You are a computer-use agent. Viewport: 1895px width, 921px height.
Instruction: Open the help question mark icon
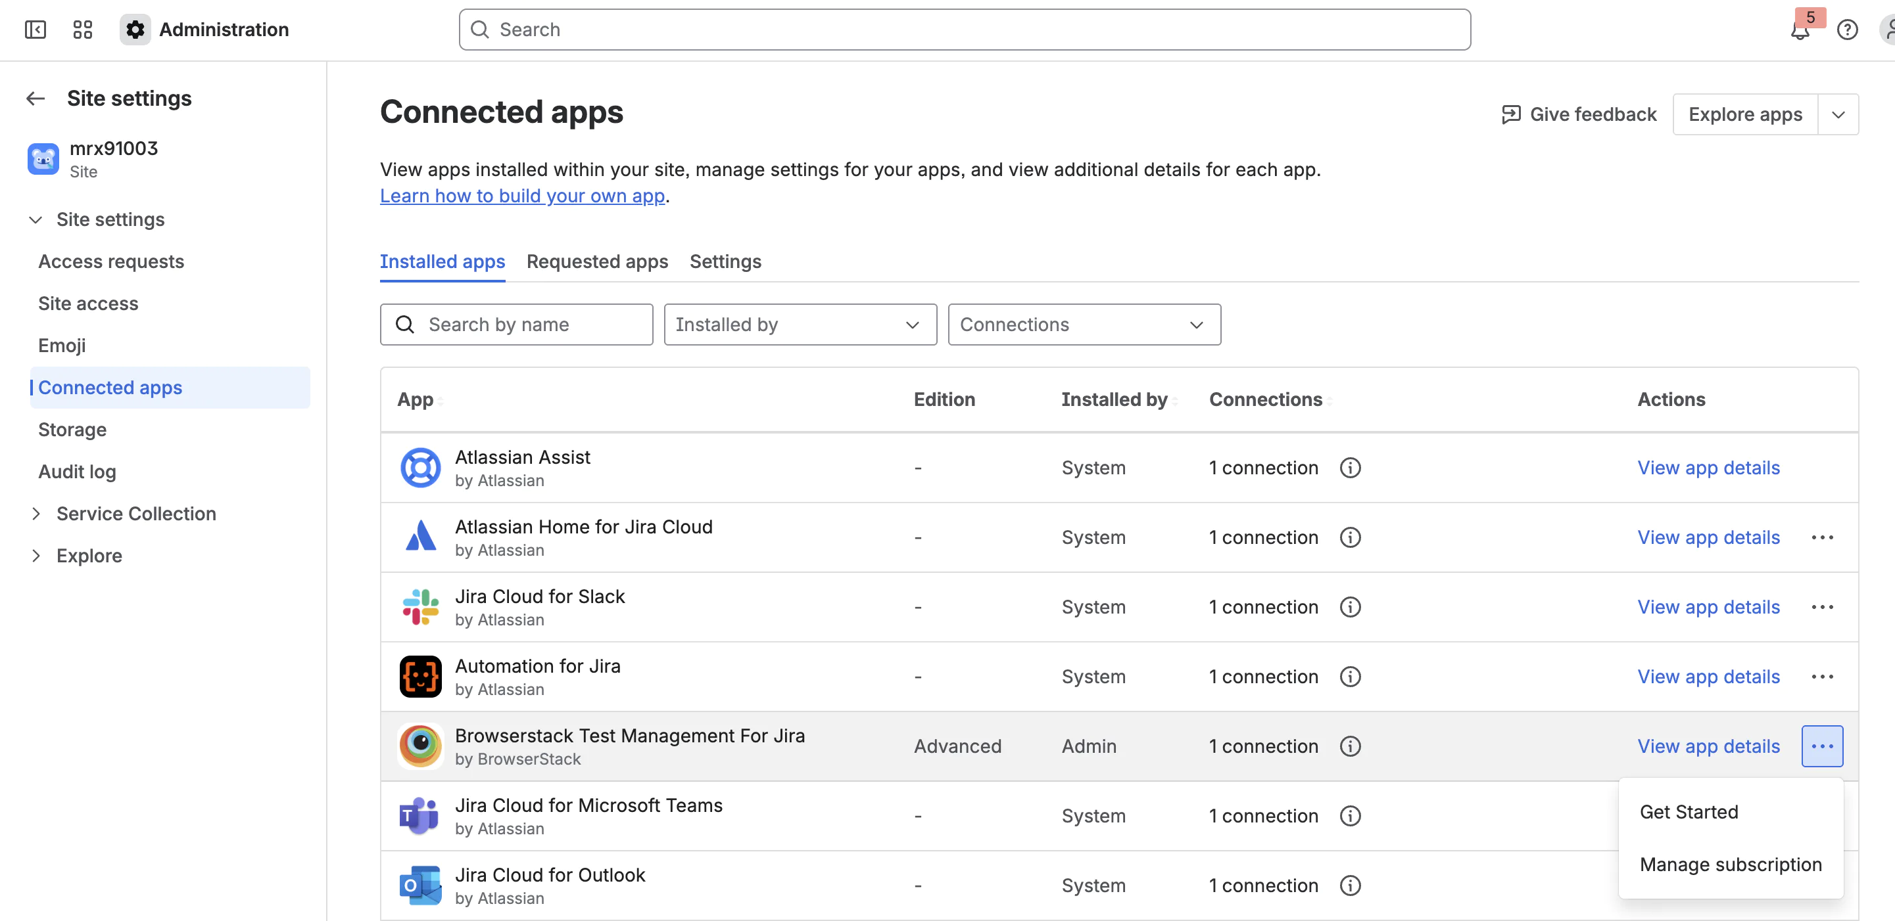pyautogui.click(x=1846, y=30)
